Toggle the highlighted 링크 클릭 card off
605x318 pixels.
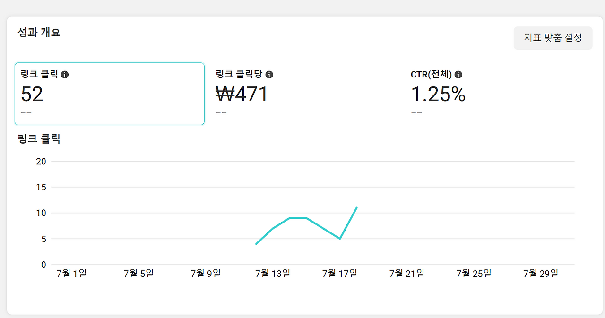[110, 93]
